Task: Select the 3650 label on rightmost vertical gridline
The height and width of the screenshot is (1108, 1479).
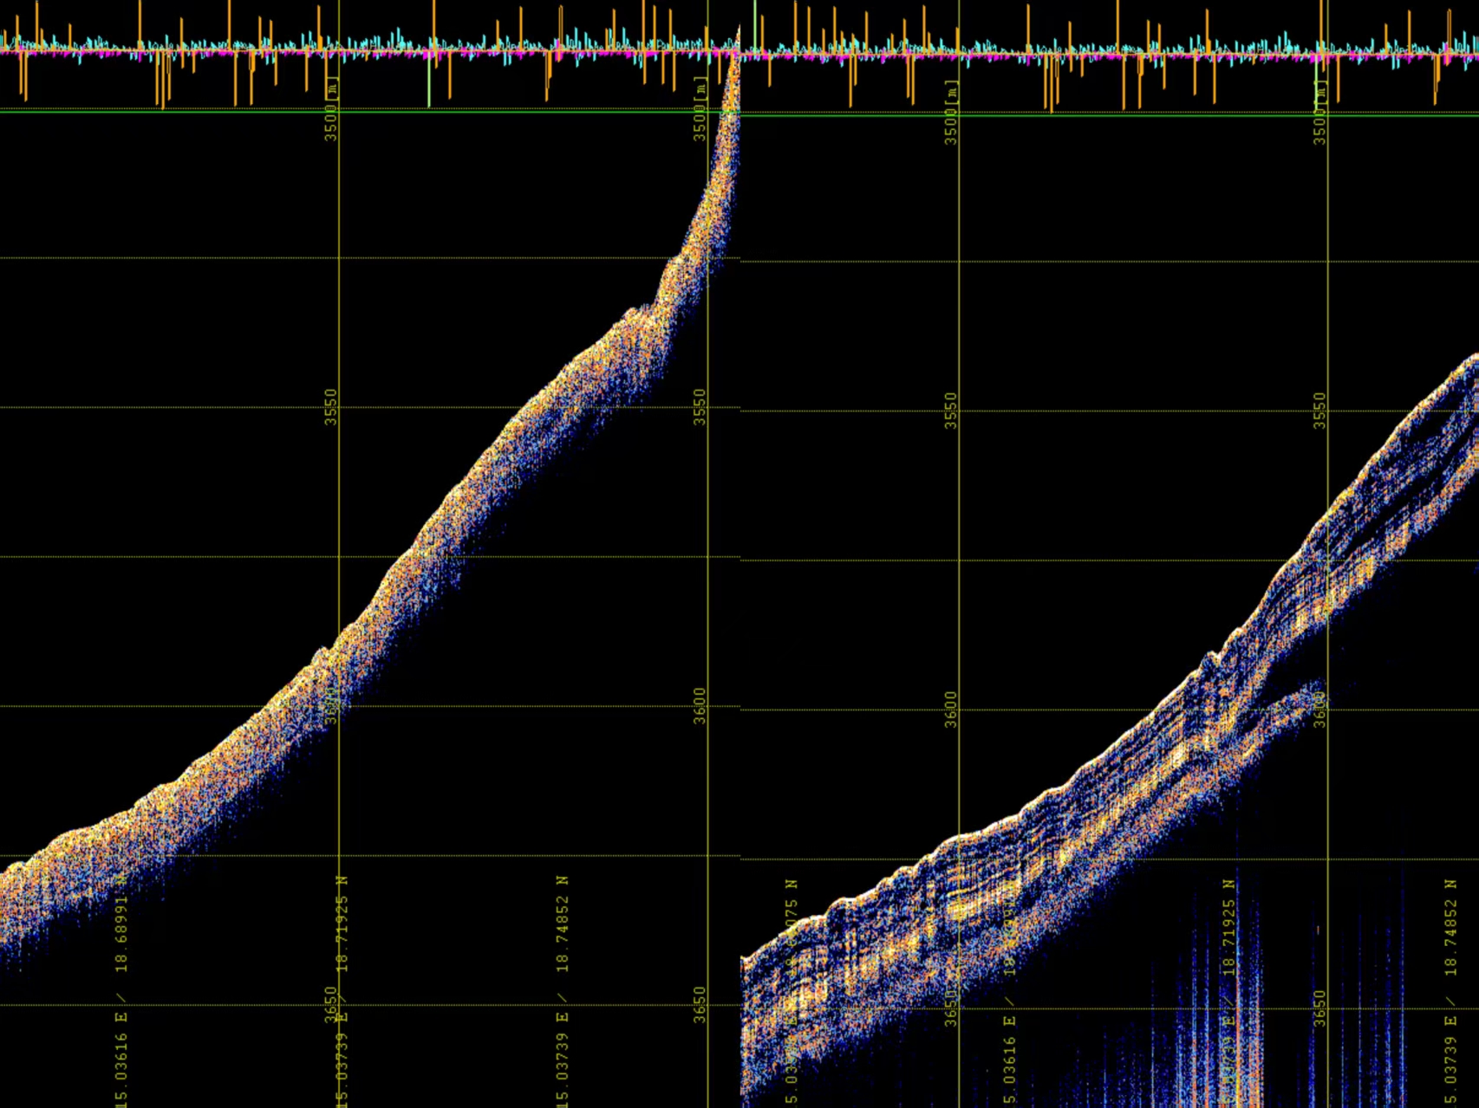Action: click(x=1320, y=1008)
